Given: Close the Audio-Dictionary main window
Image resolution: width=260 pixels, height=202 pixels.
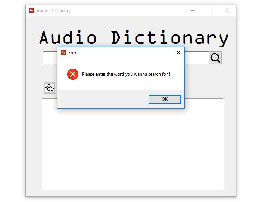Looking at the screenshot, I should (227, 10).
